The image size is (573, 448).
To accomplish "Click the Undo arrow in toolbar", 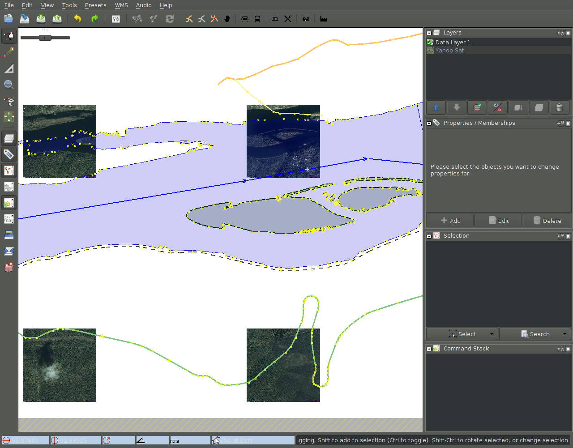I will click(77, 19).
